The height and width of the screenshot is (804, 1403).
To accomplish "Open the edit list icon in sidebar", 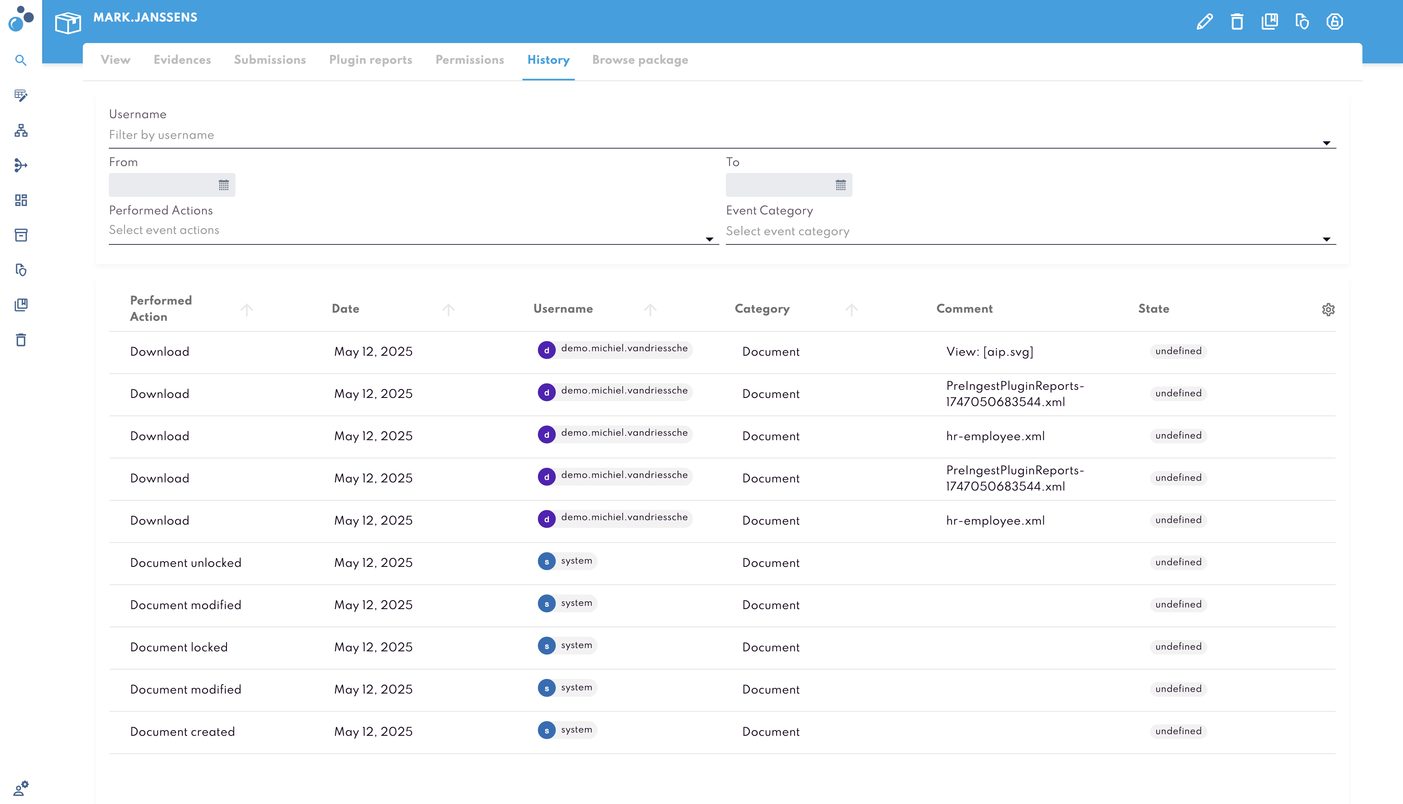I will point(21,95).
